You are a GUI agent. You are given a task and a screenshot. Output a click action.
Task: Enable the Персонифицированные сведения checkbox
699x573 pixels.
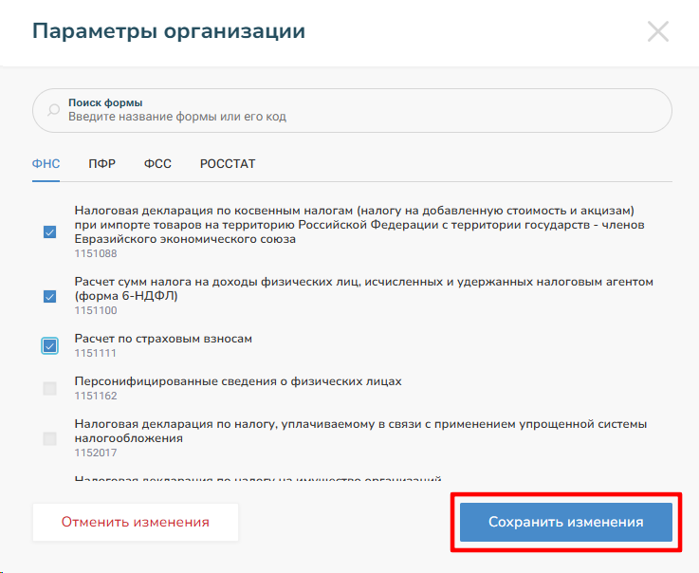(x=50, y=388)
